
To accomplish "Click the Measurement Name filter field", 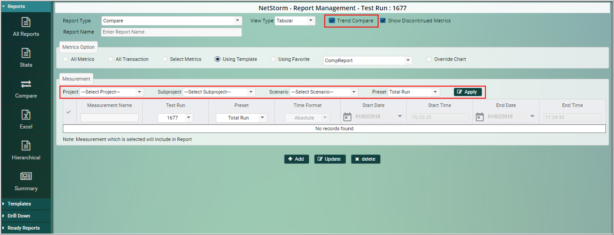I will [x=110, y=118].
